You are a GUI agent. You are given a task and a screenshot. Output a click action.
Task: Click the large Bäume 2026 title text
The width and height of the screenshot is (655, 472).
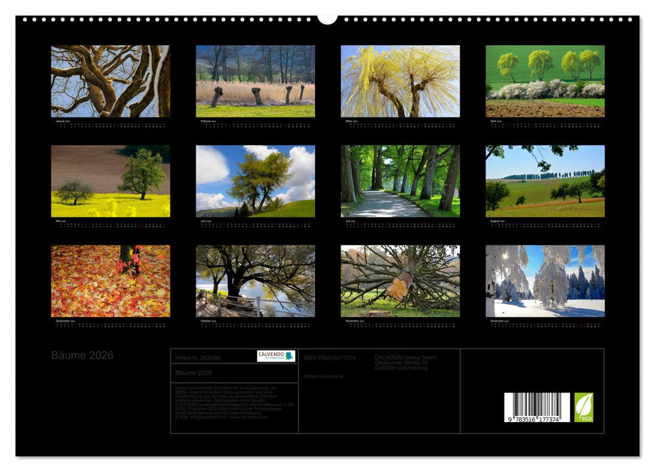[x=82, y=355]
